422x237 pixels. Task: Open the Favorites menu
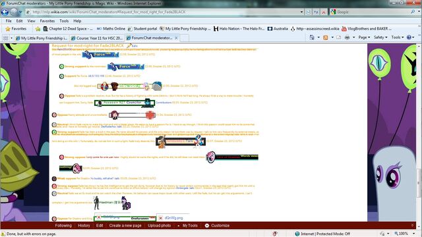(47, 20)
